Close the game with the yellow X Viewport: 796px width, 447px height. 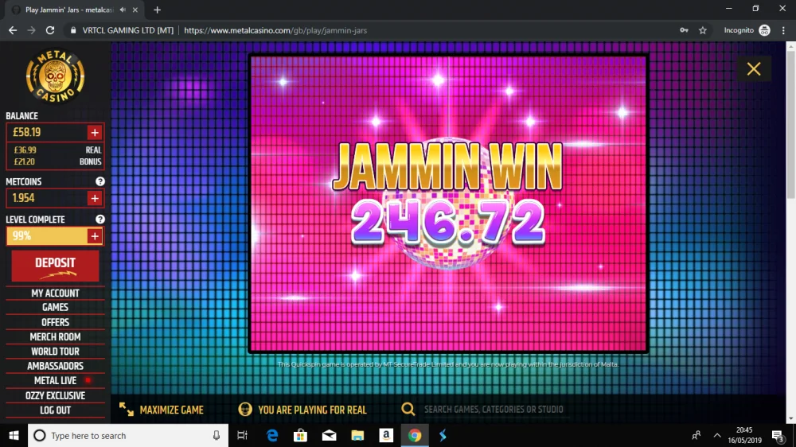click(754, 68)
